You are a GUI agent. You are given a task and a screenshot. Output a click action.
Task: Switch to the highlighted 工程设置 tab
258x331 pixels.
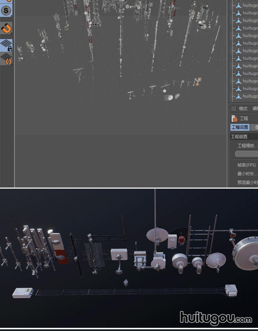(240, 127)
